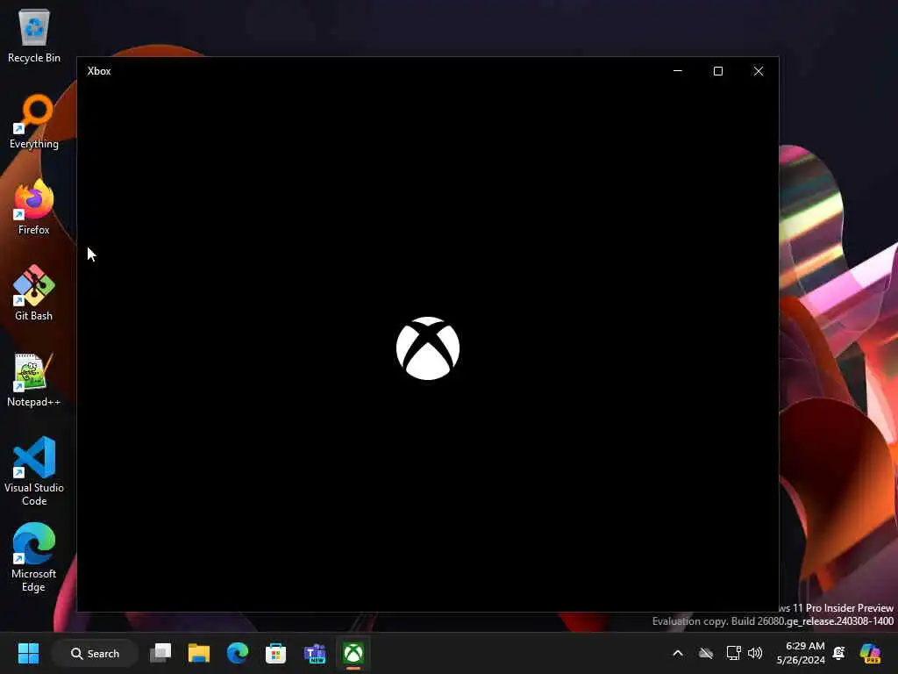Image resolution: width=898 pixels, height=674 pixels.
Task: Click the Xbox logo on splash screen
Action: [x=428, y=348]
